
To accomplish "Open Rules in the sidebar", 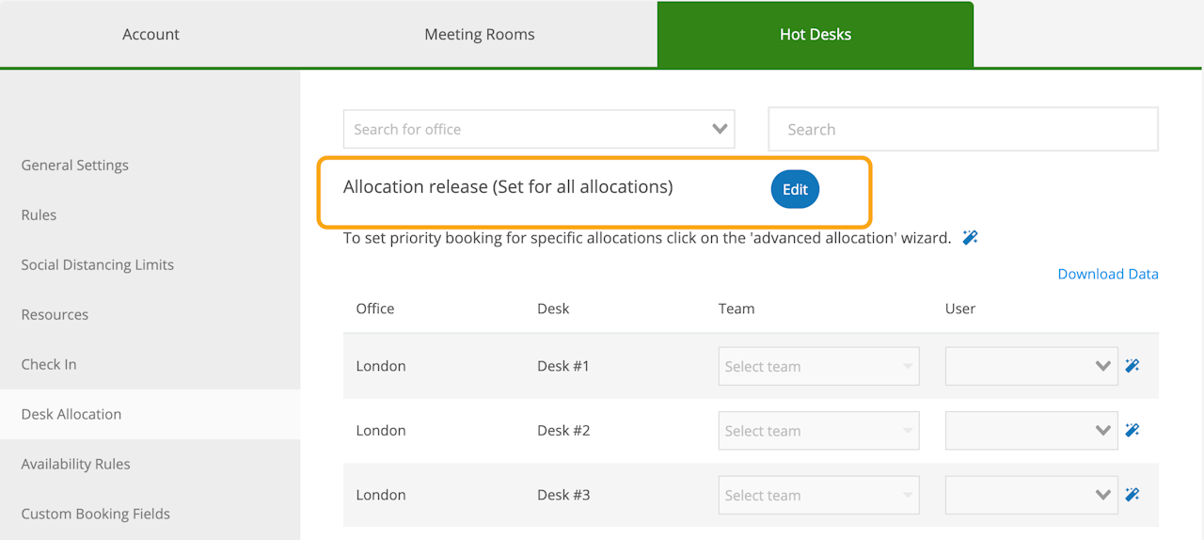I will (39, 214).
